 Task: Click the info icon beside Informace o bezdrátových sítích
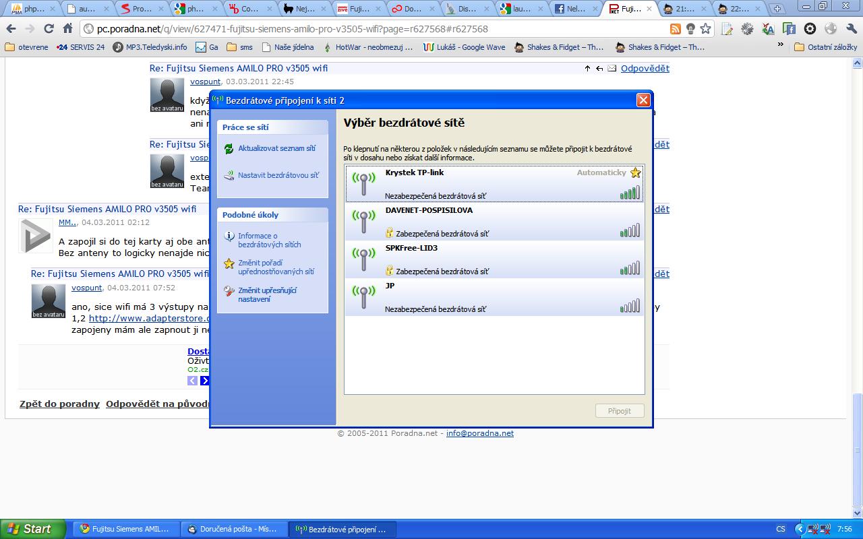click(x=229, y=237)
